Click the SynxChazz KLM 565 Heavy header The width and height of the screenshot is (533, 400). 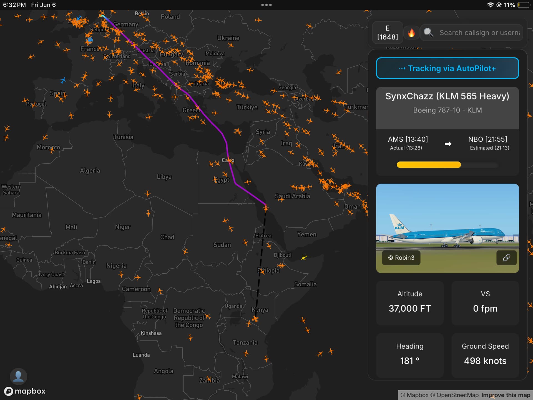(447, 96)
